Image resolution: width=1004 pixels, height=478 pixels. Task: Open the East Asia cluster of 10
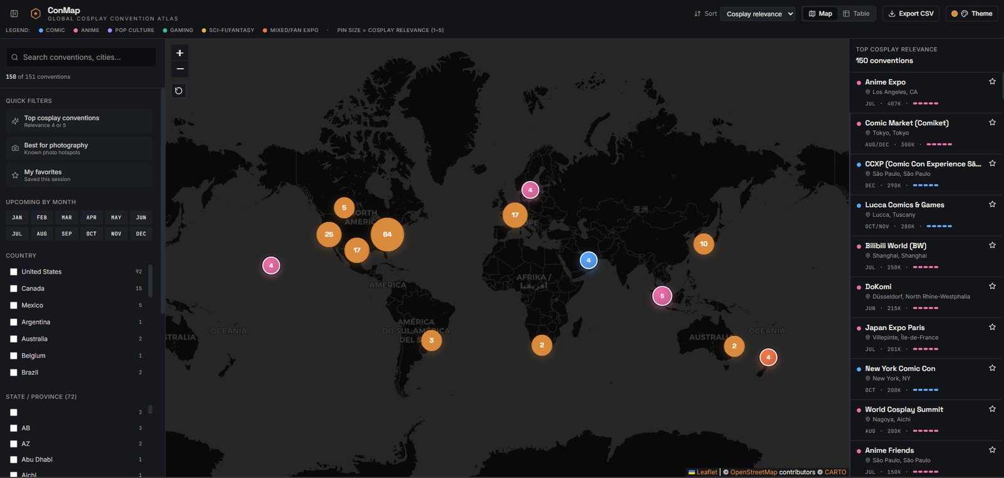pyautogui.click(x=703, y=244)
